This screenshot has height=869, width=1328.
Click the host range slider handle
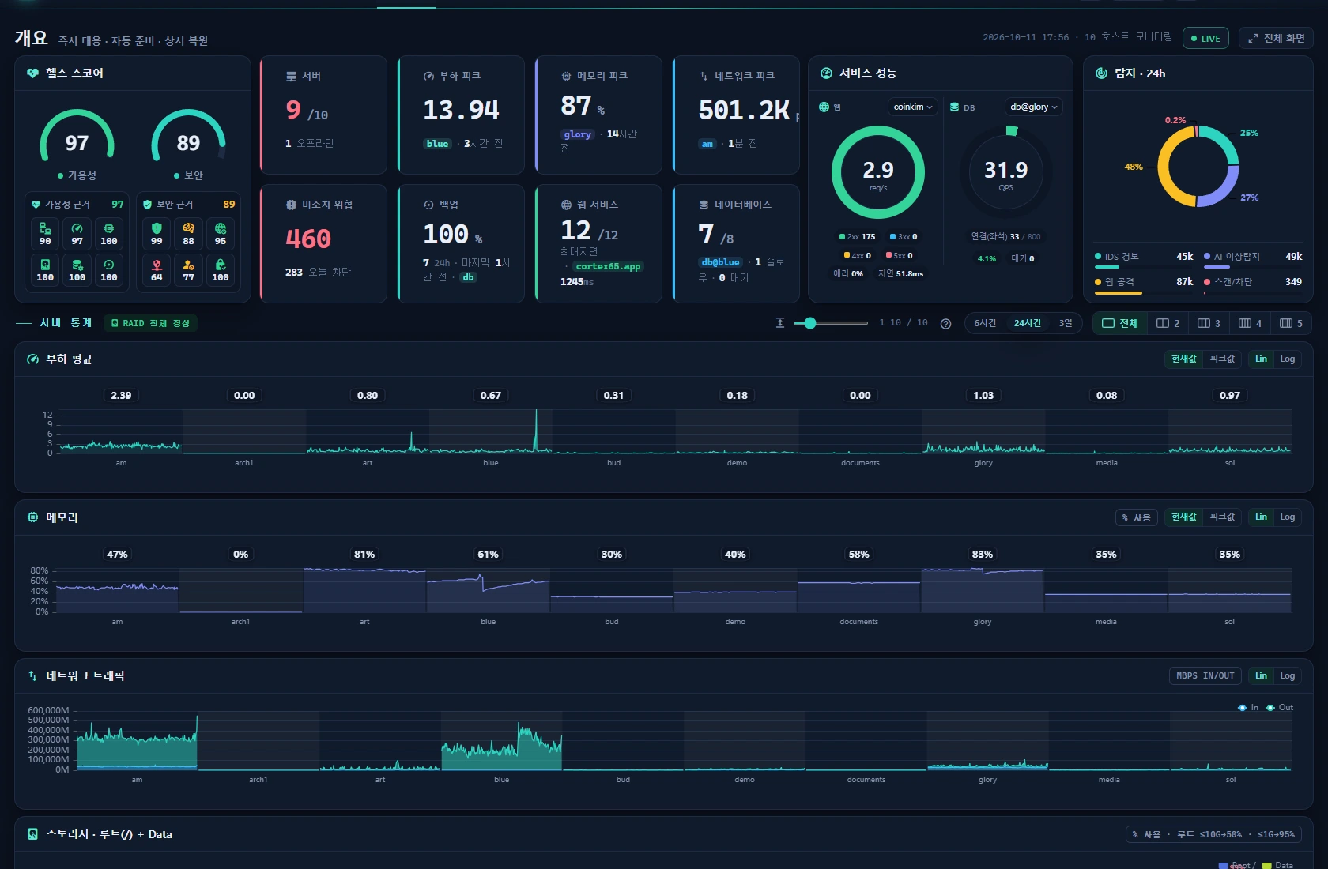pos(809,323)
